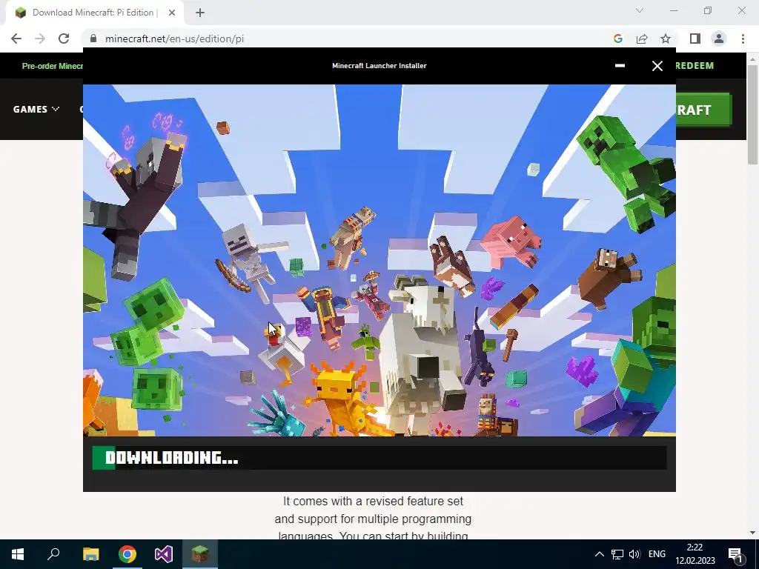The width and height of the screenshot is (759, 569).
Task: Open a new browser tab
Action: tap(200, 13)
